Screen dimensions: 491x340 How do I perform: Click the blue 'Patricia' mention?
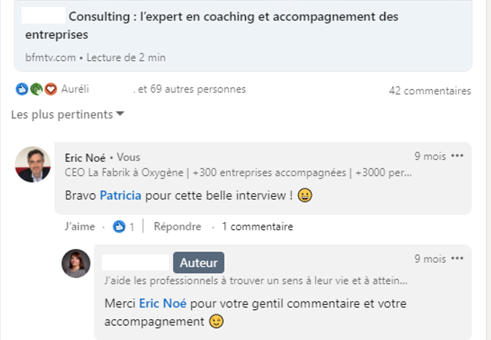120,196
